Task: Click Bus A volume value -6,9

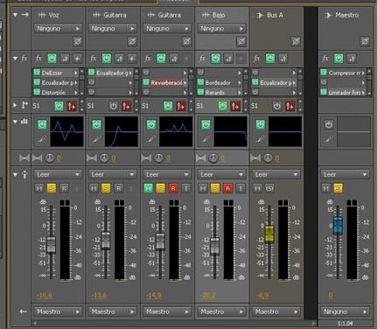Action: 262,296
